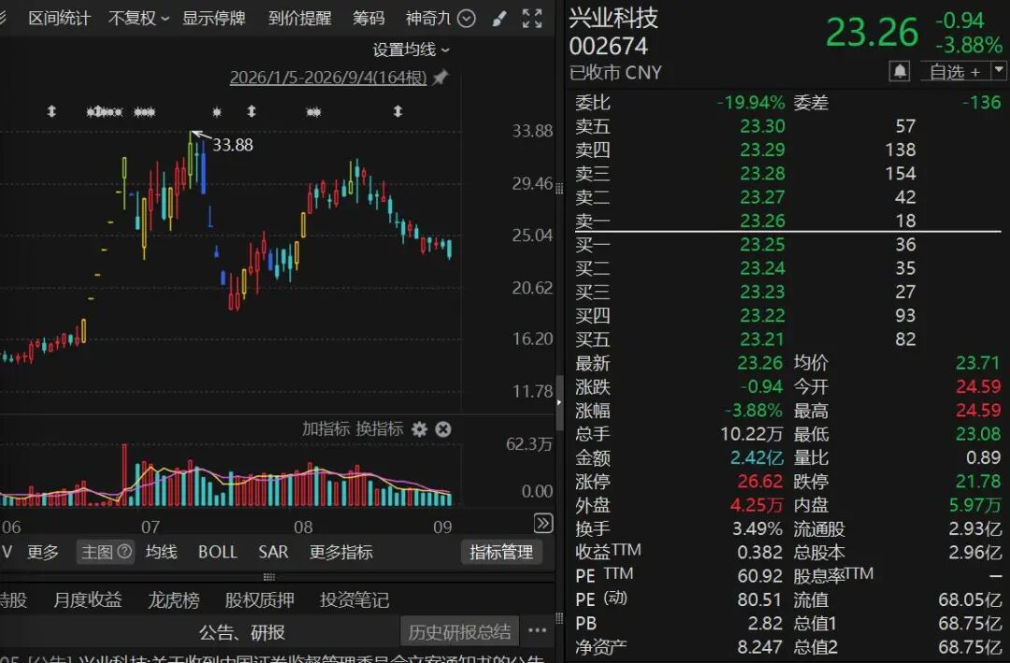Screen dimensions: 1010x663
Task: Click the 卖五 price 23.30
Action: pos(762,126)
